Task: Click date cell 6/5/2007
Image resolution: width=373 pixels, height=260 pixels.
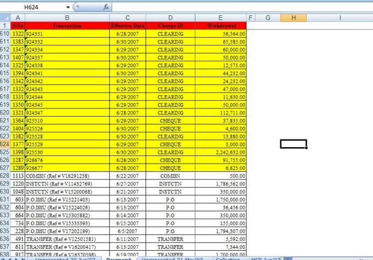Action: coord(127,231)
